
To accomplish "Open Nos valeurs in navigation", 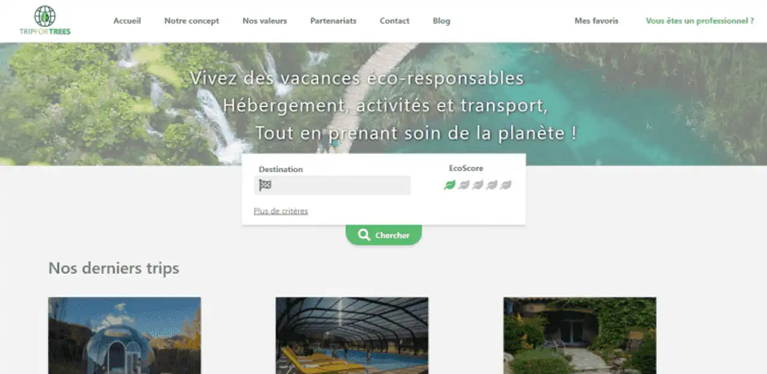I will [x=265, y=20].
